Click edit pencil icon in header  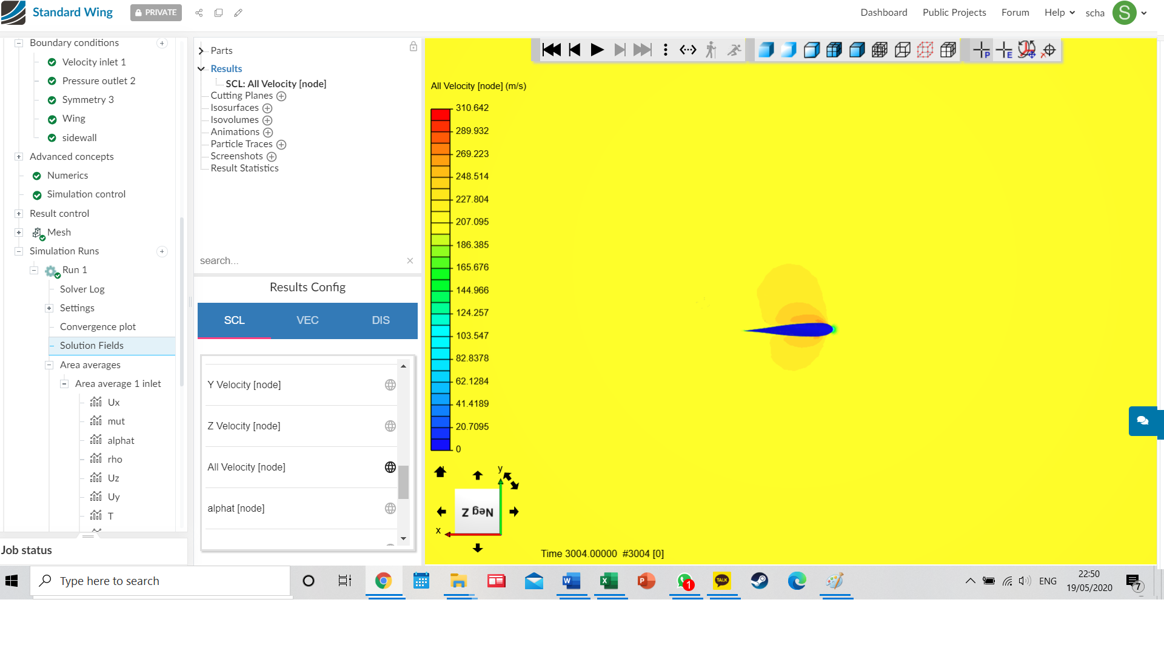(238, 13)
